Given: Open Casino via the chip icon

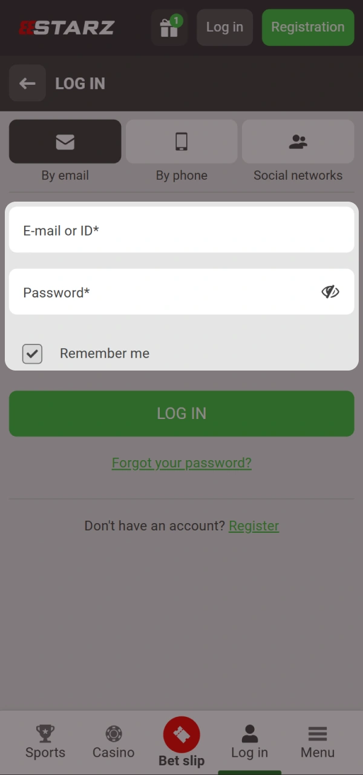Looking at the screenshot, I should pos(113,734).
